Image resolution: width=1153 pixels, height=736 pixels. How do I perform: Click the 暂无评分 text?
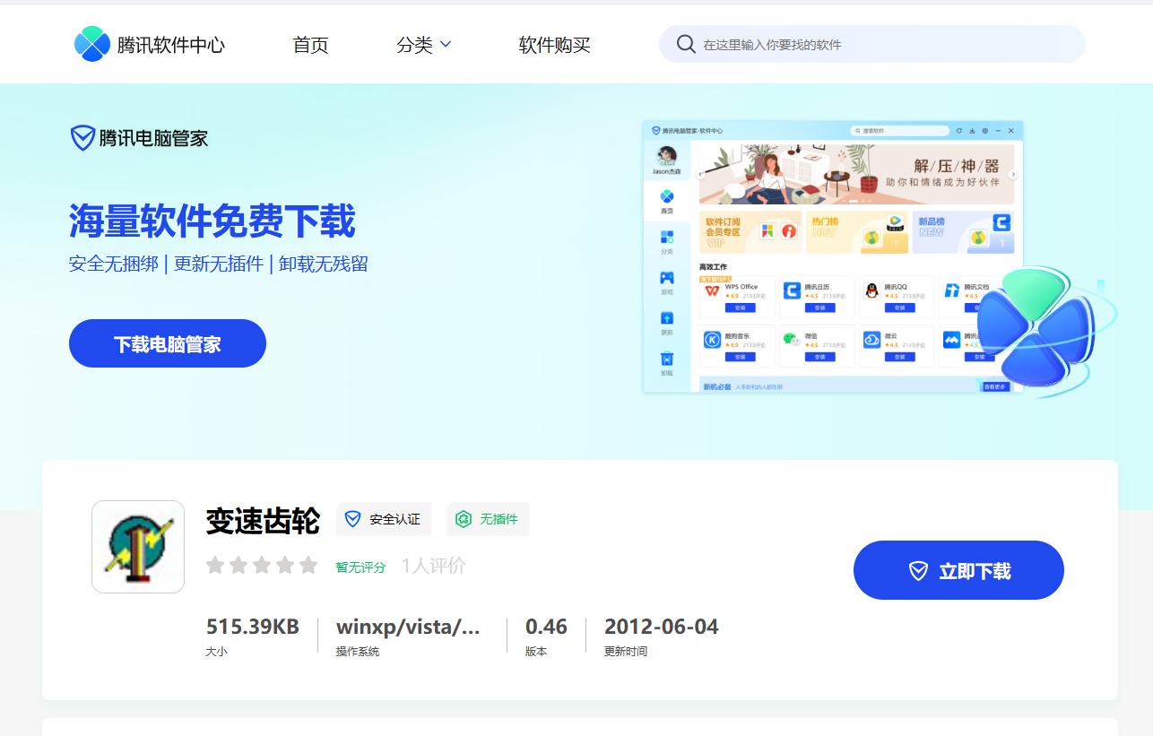360,567
